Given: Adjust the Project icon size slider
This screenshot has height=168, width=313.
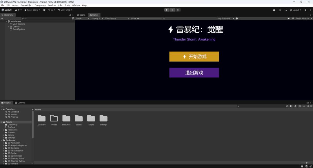Looking at the screenshot, I should pos(306,163).
